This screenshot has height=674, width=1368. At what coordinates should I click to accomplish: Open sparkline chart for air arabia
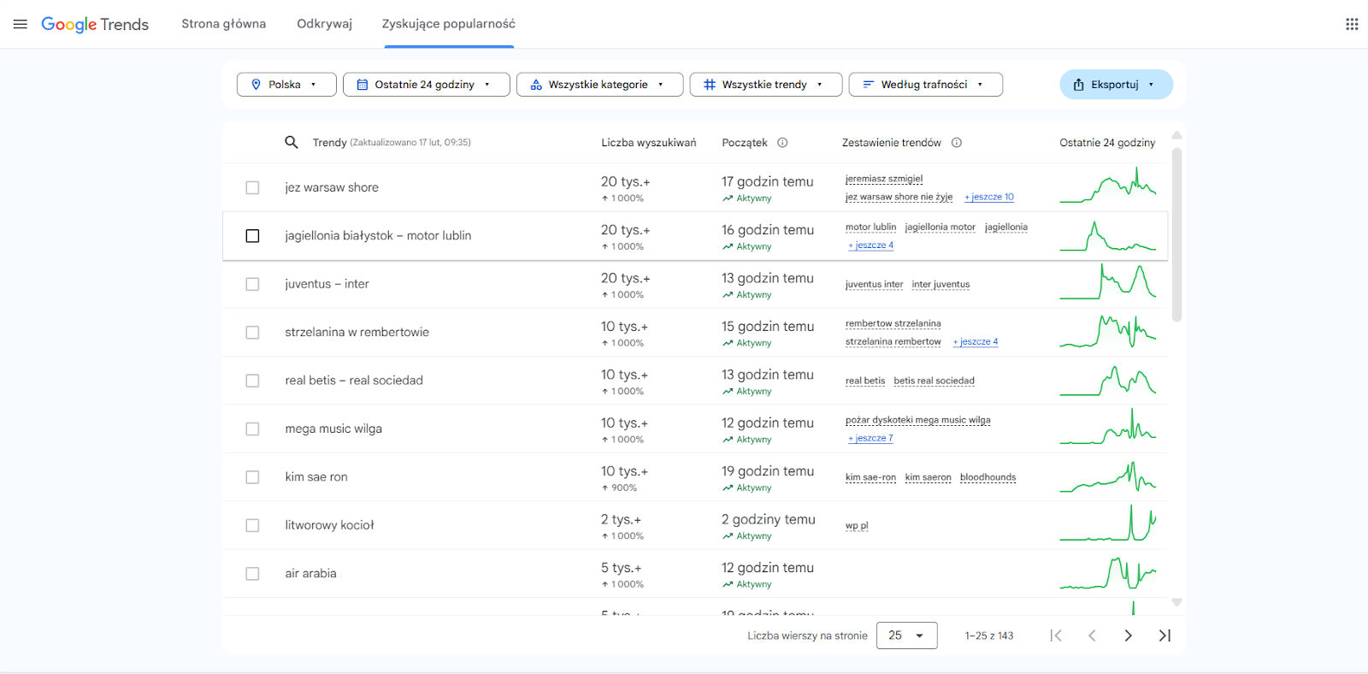pos(1108,572)
